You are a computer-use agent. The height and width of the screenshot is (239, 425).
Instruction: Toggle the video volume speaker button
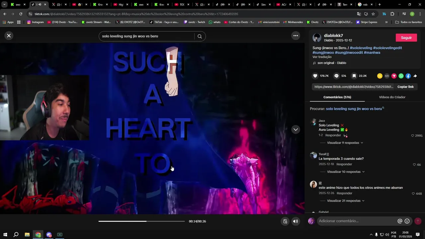[x=296, y=221]
